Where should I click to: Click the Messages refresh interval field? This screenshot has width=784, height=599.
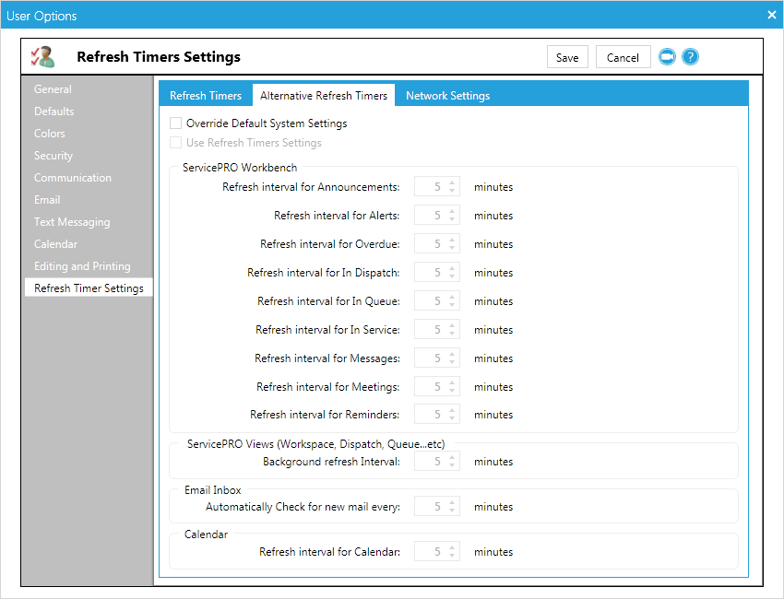(436, 358)
